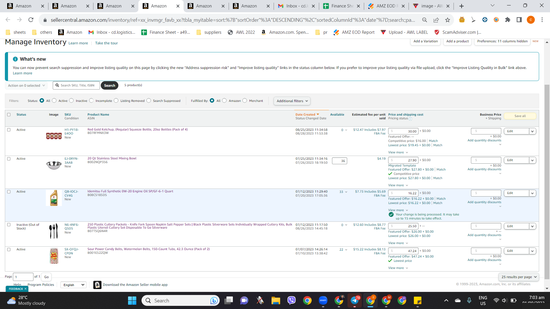Screen dimensions: 550x309
Task: Switch to the AMZ EOD Report tab
Action: 386,6
